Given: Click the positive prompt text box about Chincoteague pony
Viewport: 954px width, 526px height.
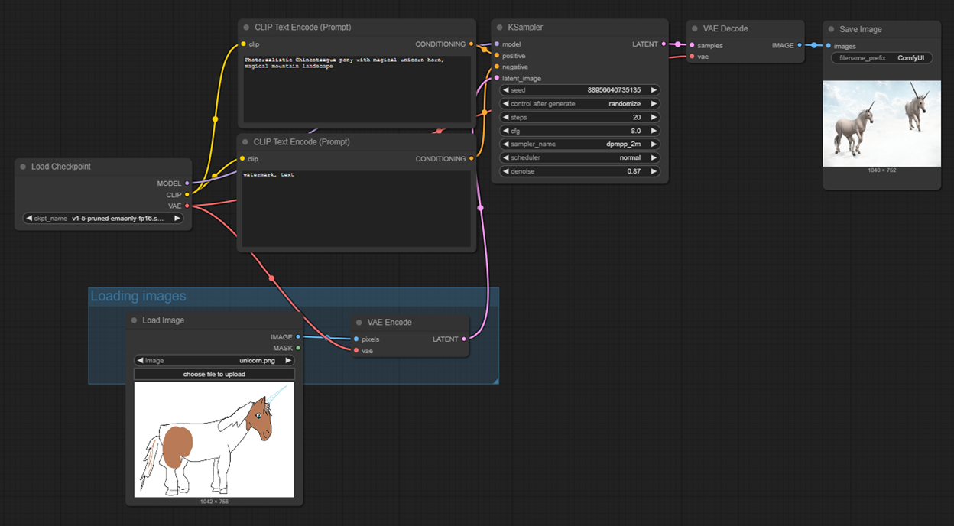Looking at the screenshot, I should coord(357,89).
